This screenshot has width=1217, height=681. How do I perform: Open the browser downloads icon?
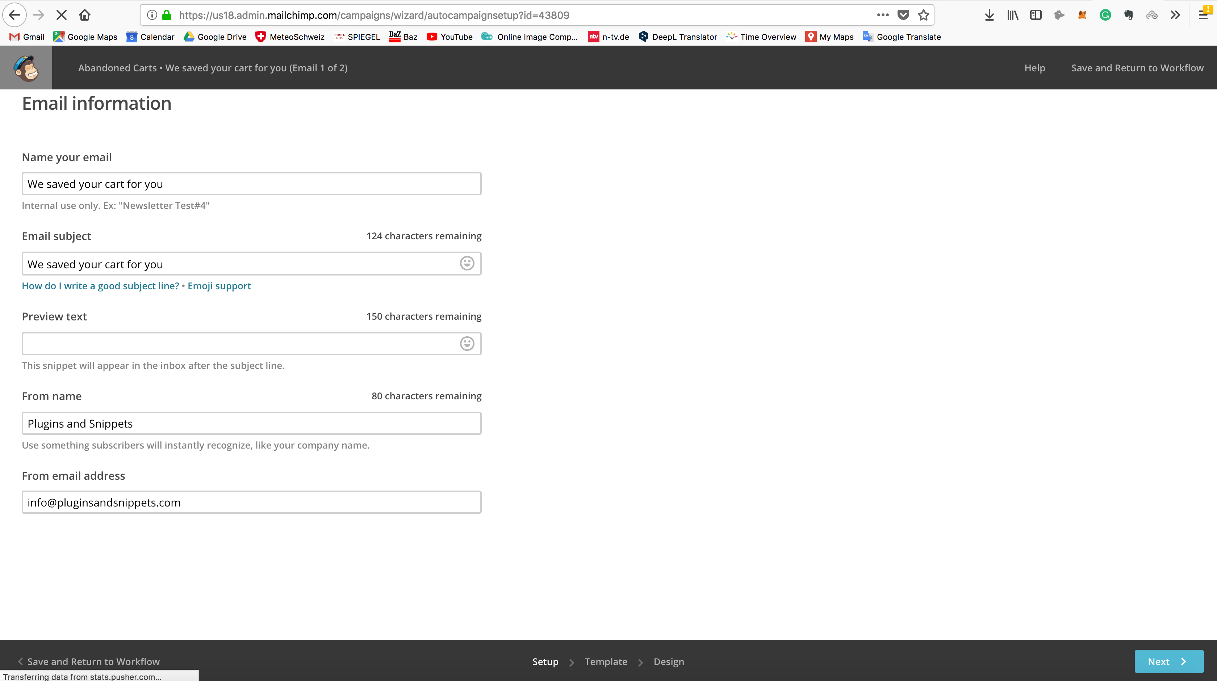[x=989, y=15]
